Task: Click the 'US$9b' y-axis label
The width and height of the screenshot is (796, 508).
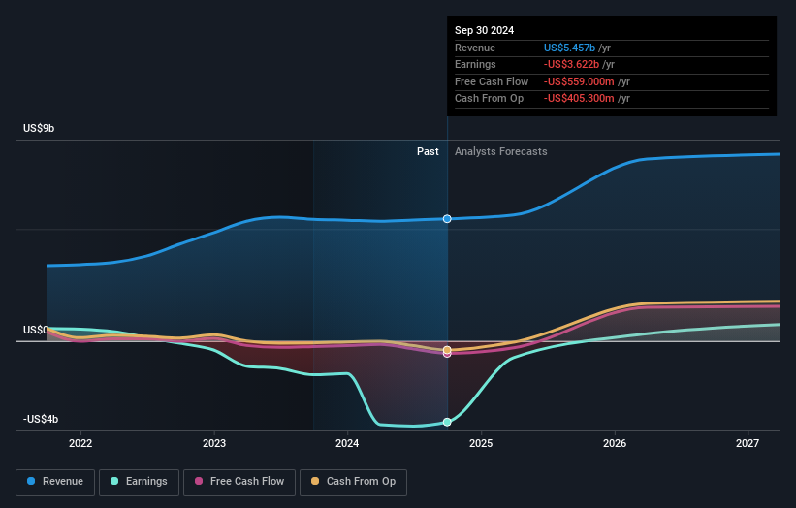Action: (39, 128)
